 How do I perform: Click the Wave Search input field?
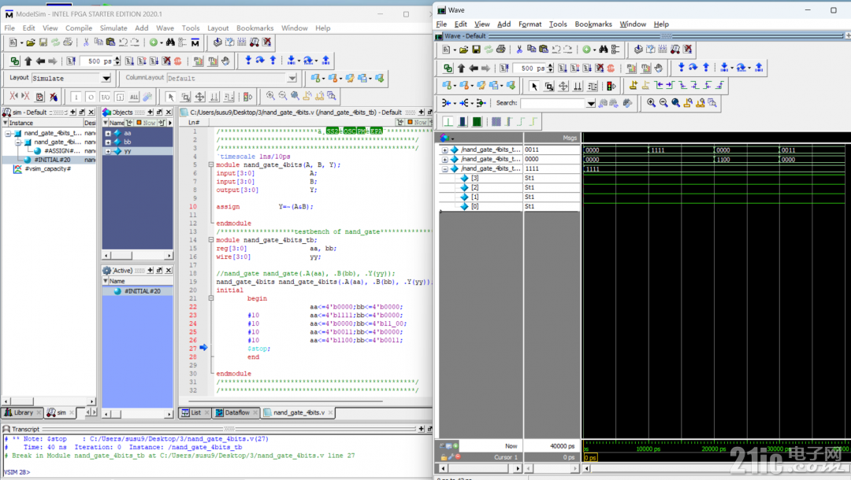[553, 104]
